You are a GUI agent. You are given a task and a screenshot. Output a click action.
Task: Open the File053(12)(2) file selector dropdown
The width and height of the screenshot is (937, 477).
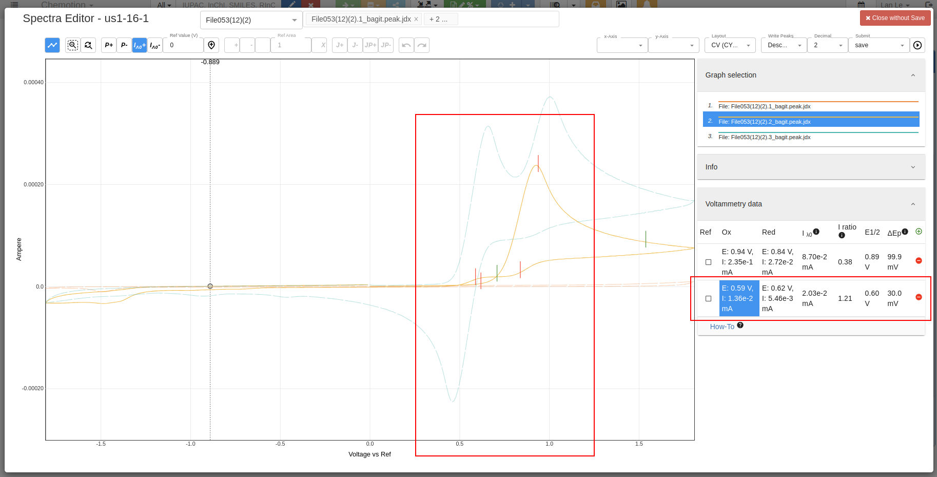(251, 20)
